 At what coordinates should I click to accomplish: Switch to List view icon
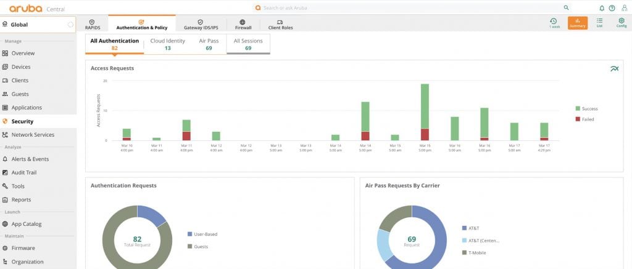click(x=599, y=23)
